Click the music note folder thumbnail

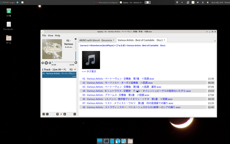[91, 60]
